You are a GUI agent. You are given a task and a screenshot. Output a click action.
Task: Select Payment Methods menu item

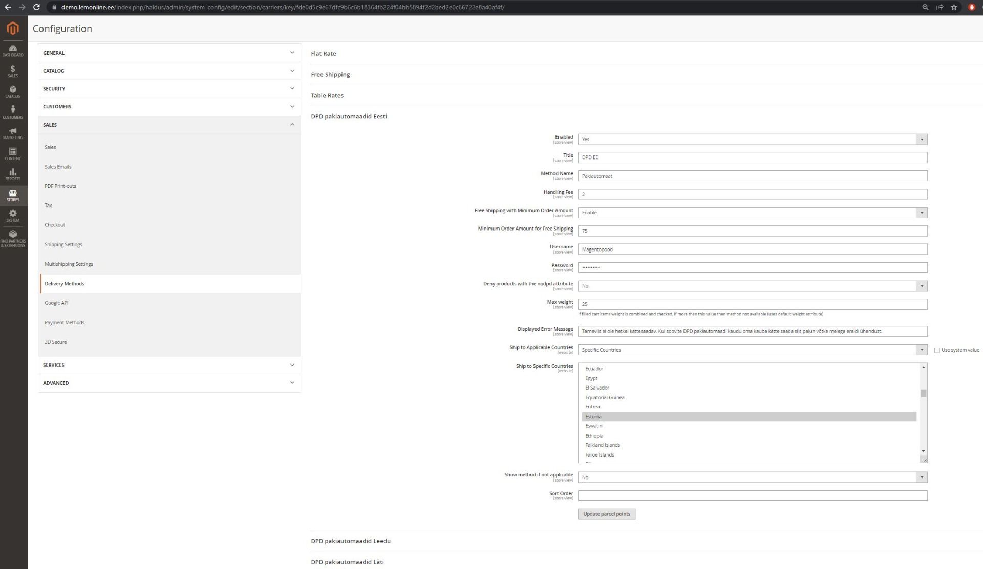click(x=65, y=323)
